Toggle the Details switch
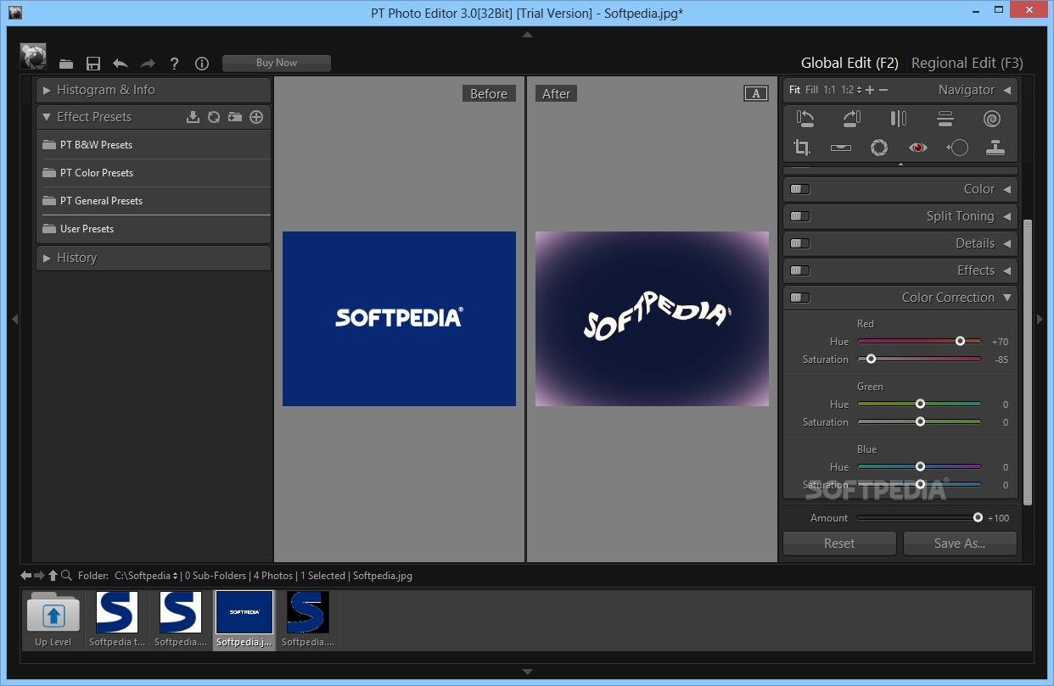1054x686 pixels. (x=799, y=243)
